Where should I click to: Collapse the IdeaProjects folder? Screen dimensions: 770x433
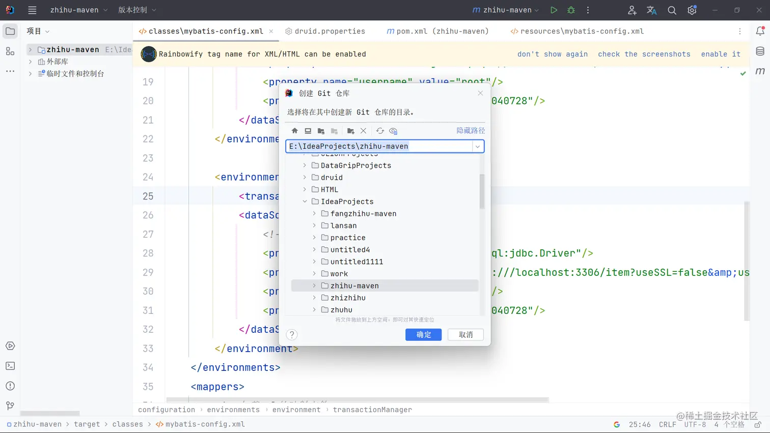click(305, 201)
